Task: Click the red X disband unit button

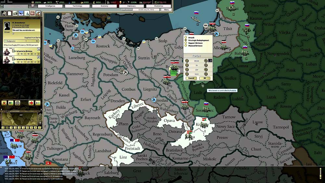Action: coord(4,103)
